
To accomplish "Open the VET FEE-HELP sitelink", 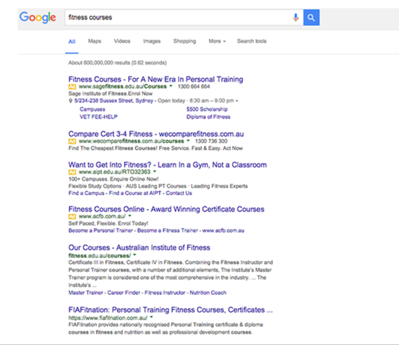I will tap(98, 116).
